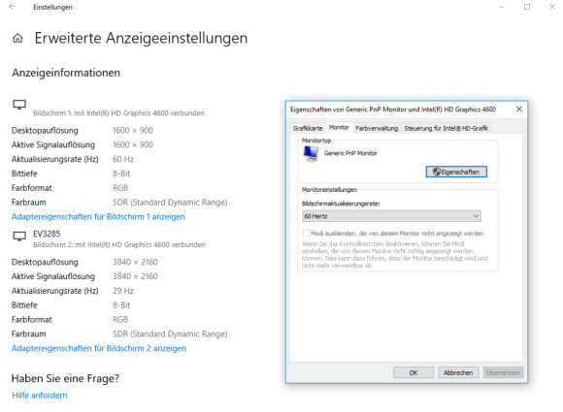Select the Monitor tab
This screenshot has width=563, height=412.
(x=339, y=127)
